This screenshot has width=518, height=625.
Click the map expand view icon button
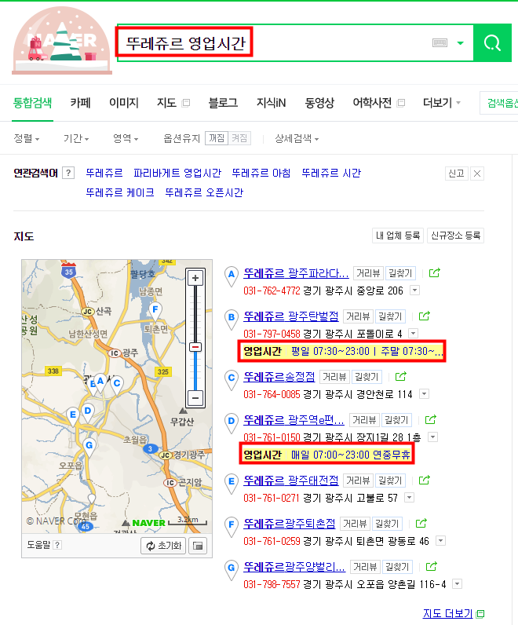coord(198,546)
